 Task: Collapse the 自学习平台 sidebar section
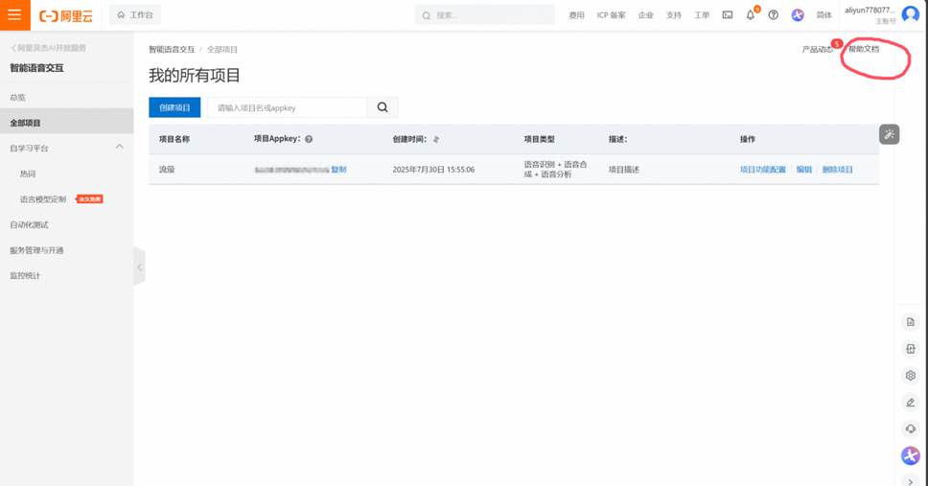coord(120,148)
